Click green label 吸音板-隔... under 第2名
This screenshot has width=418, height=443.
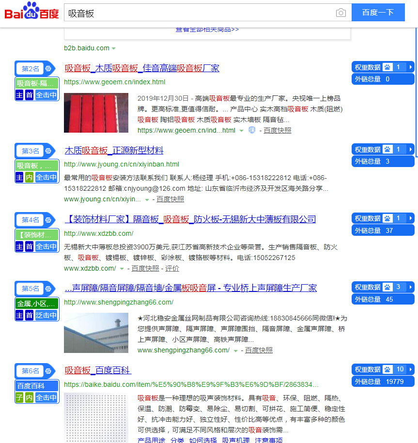(37, 83)
